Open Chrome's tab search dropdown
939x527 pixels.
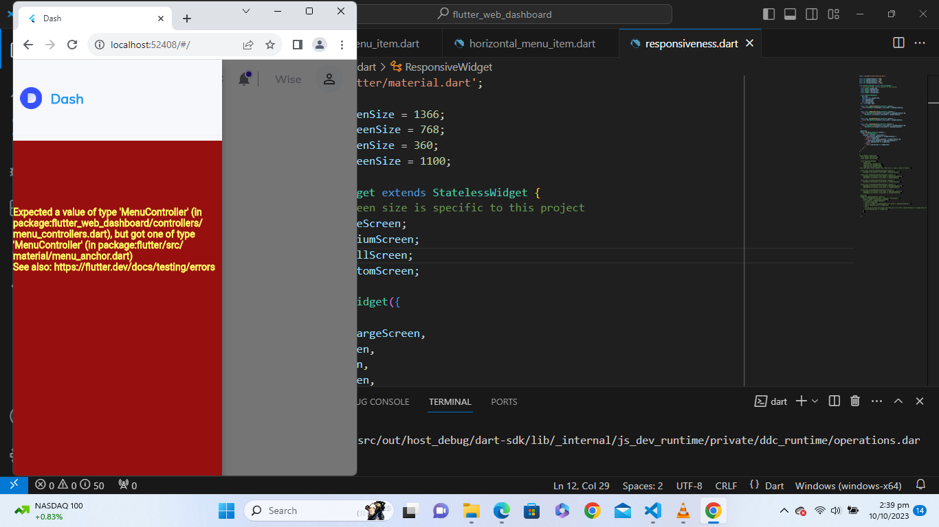coord(245,12)
